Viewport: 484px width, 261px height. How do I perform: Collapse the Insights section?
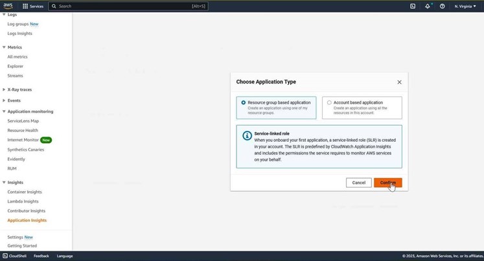coord(4,183)
